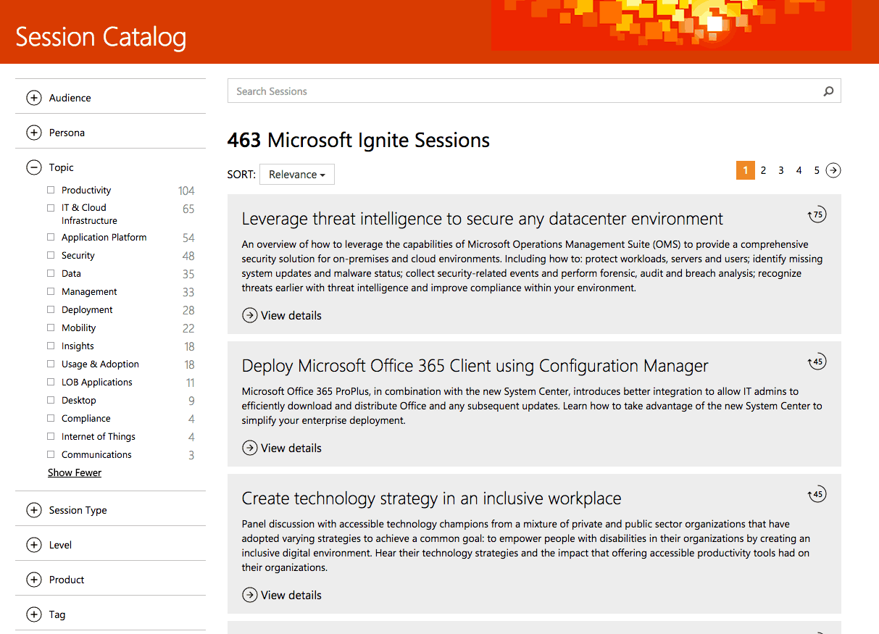Check the Insights topic checkbox
879x634 pixels.
click(51, 346)
